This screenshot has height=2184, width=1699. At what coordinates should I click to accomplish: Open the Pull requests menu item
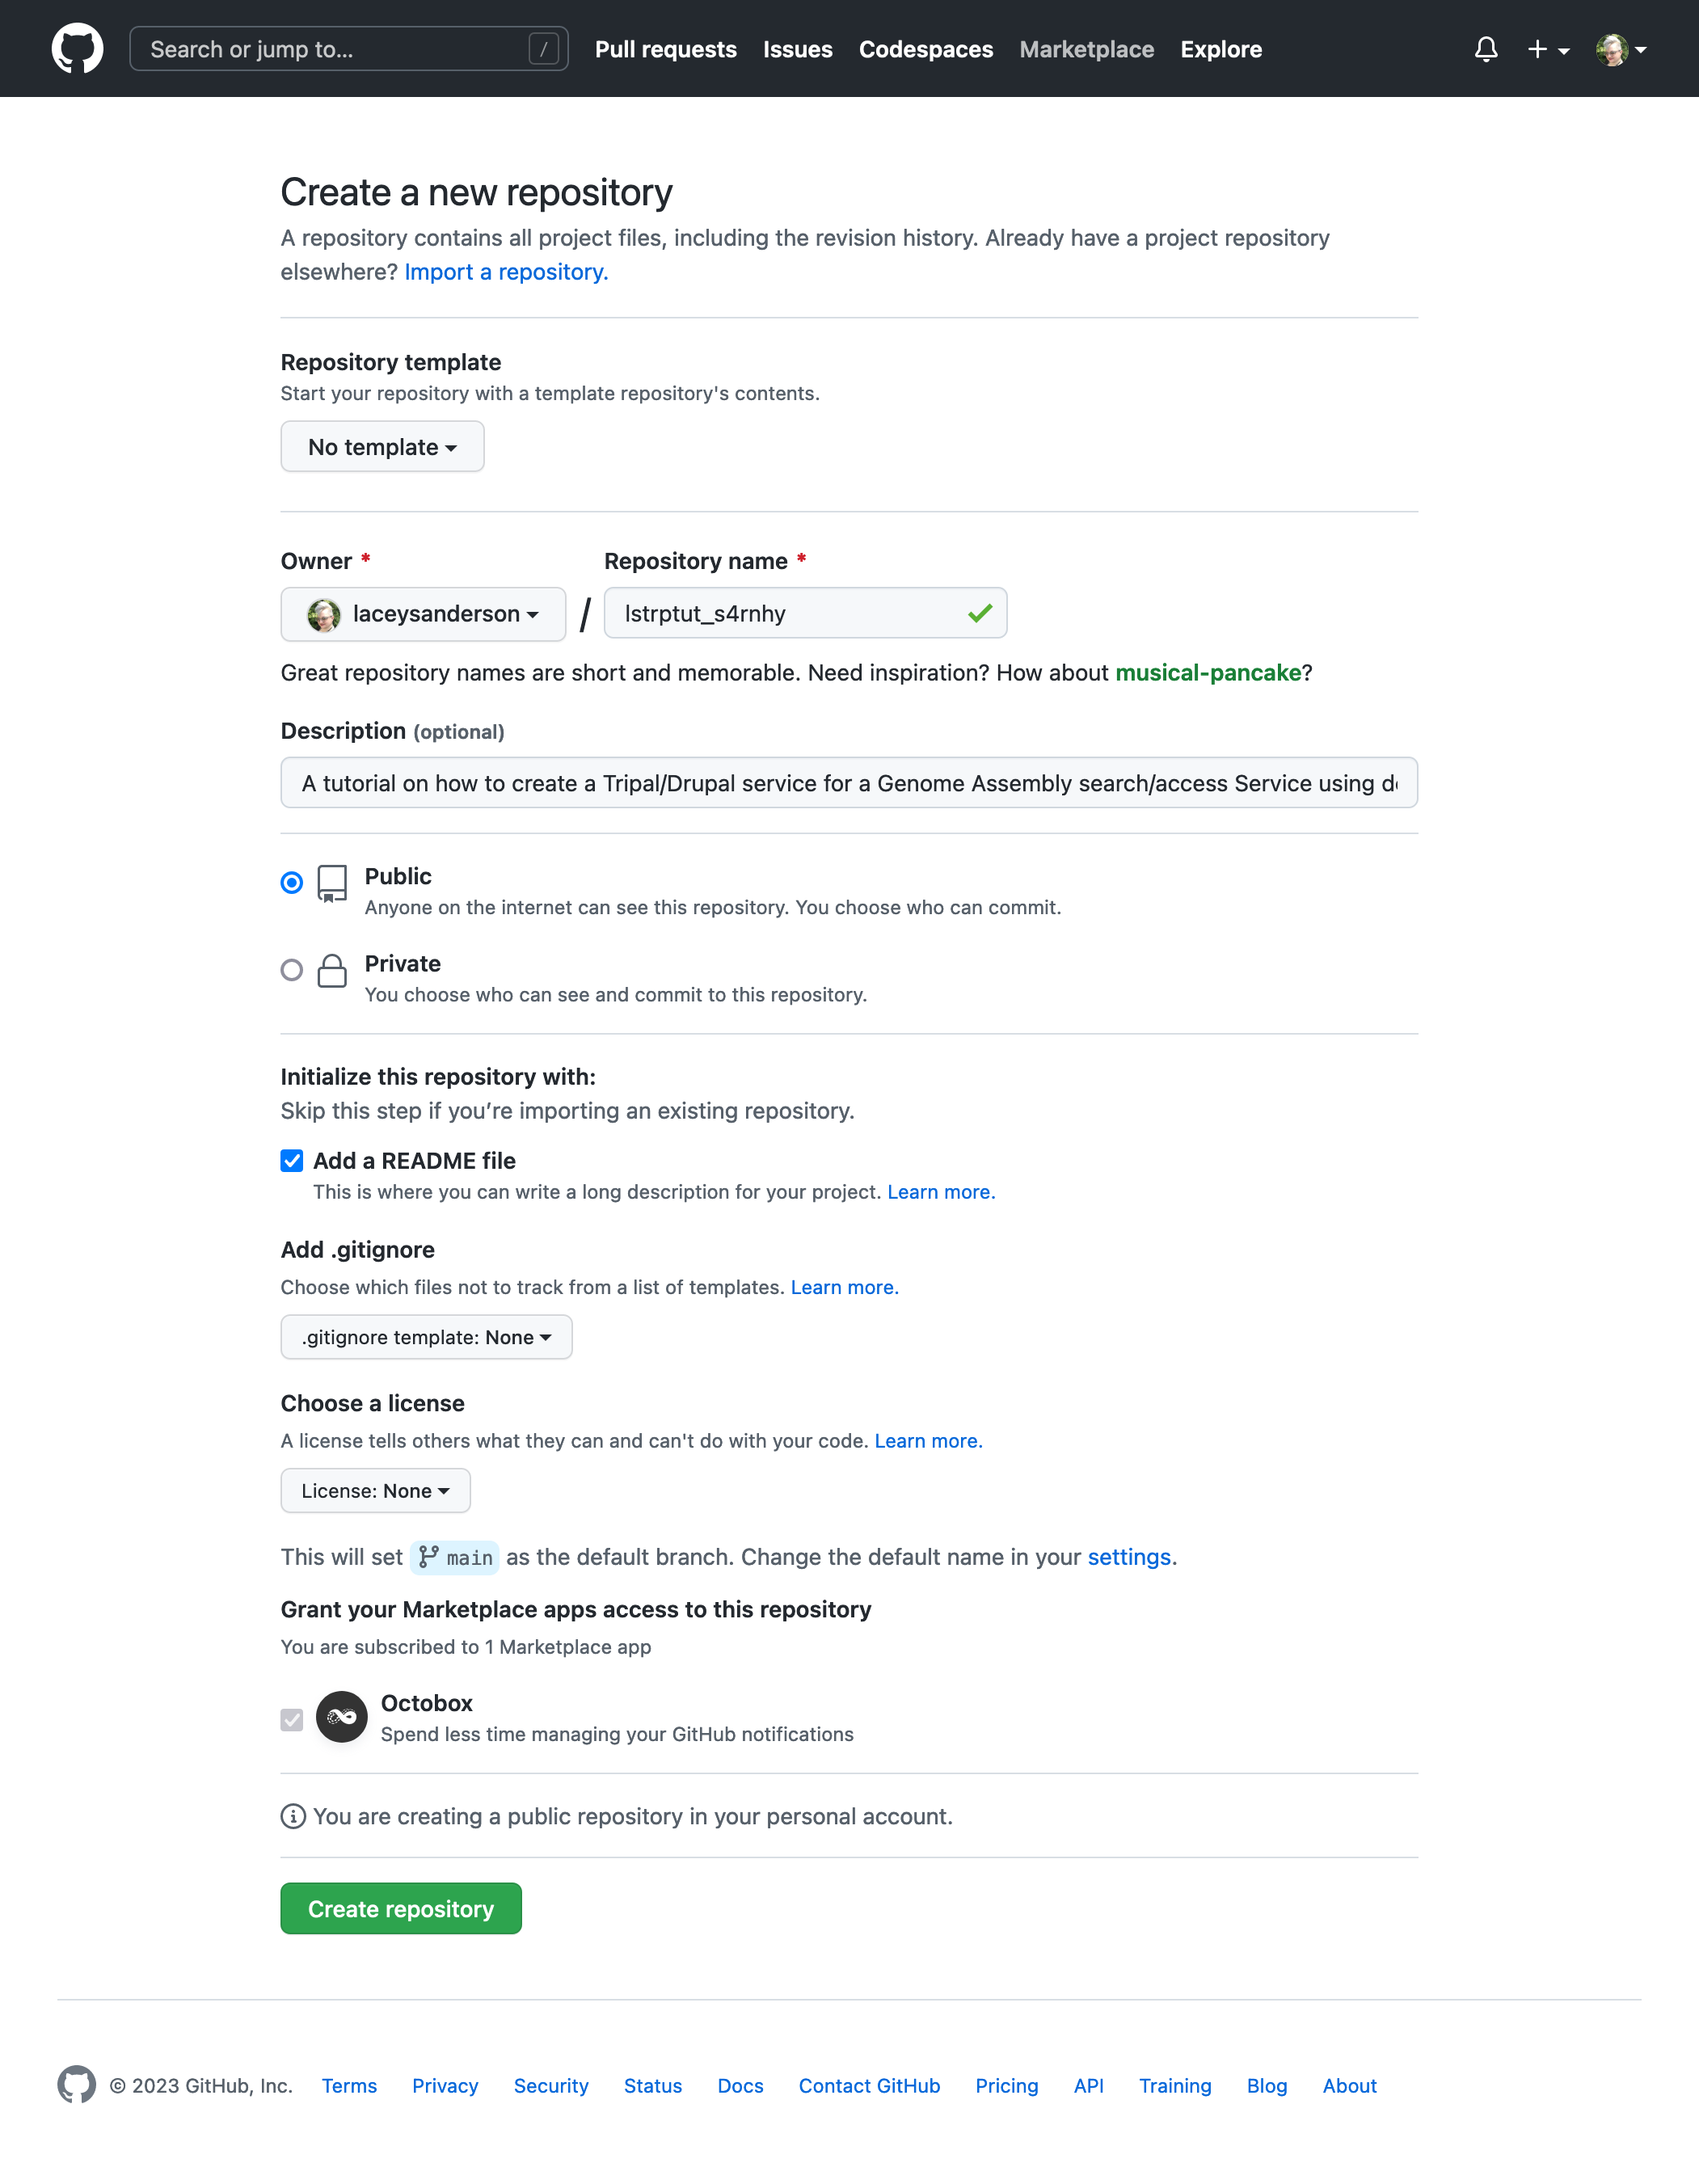pyautogui.click(x=665, y=48)
